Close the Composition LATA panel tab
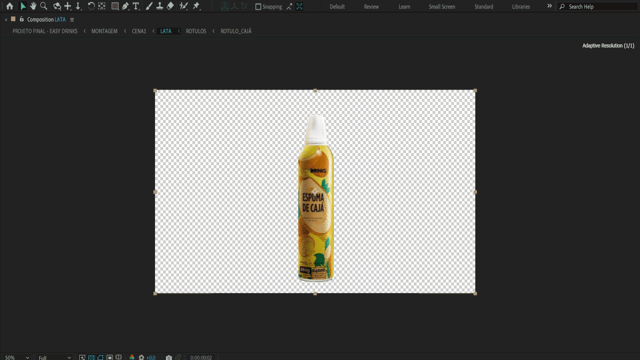This screenshot has height=360, width=640. pos(6,20)
